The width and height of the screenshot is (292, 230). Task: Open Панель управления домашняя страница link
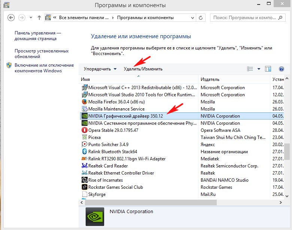[x=37, y=36]
